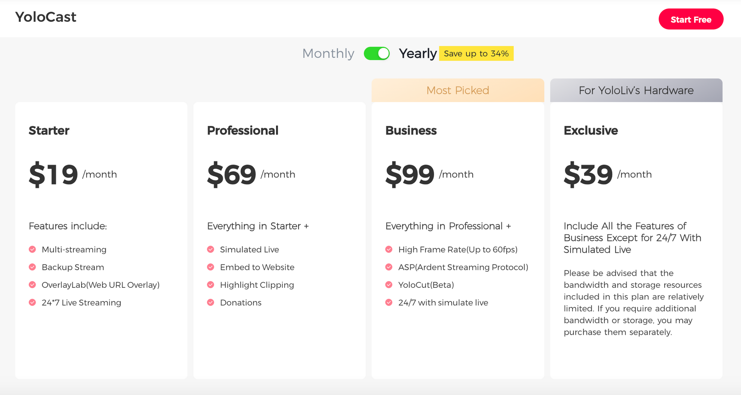Select Monthly billing option
741x395 pixels.
point(328,53)
